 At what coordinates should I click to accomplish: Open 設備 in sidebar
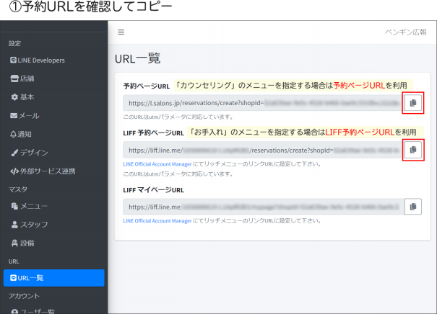pos(27,243)
